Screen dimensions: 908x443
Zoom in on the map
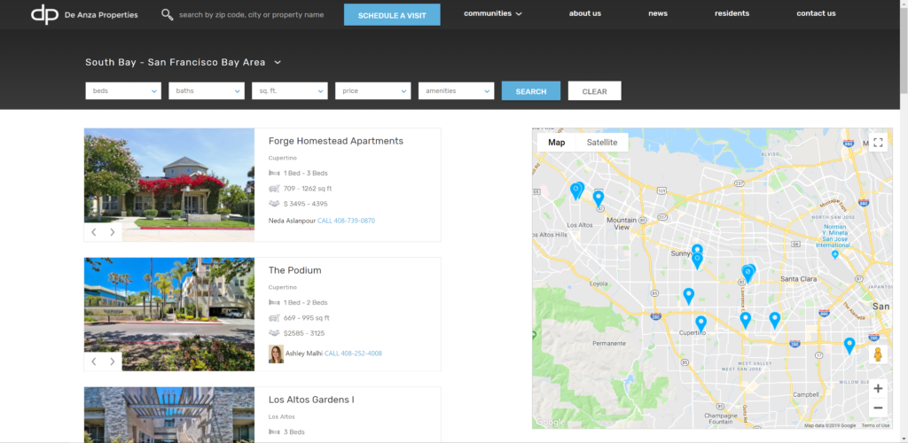(878, 389)
